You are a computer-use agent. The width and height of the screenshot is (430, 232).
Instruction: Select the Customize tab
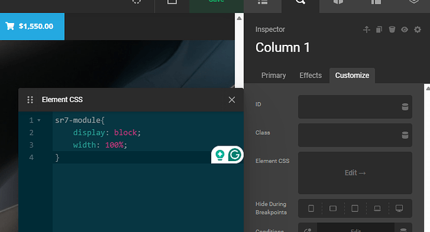(352, 75)
